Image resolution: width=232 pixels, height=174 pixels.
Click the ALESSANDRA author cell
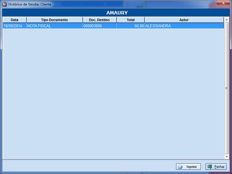pos(184,26)
